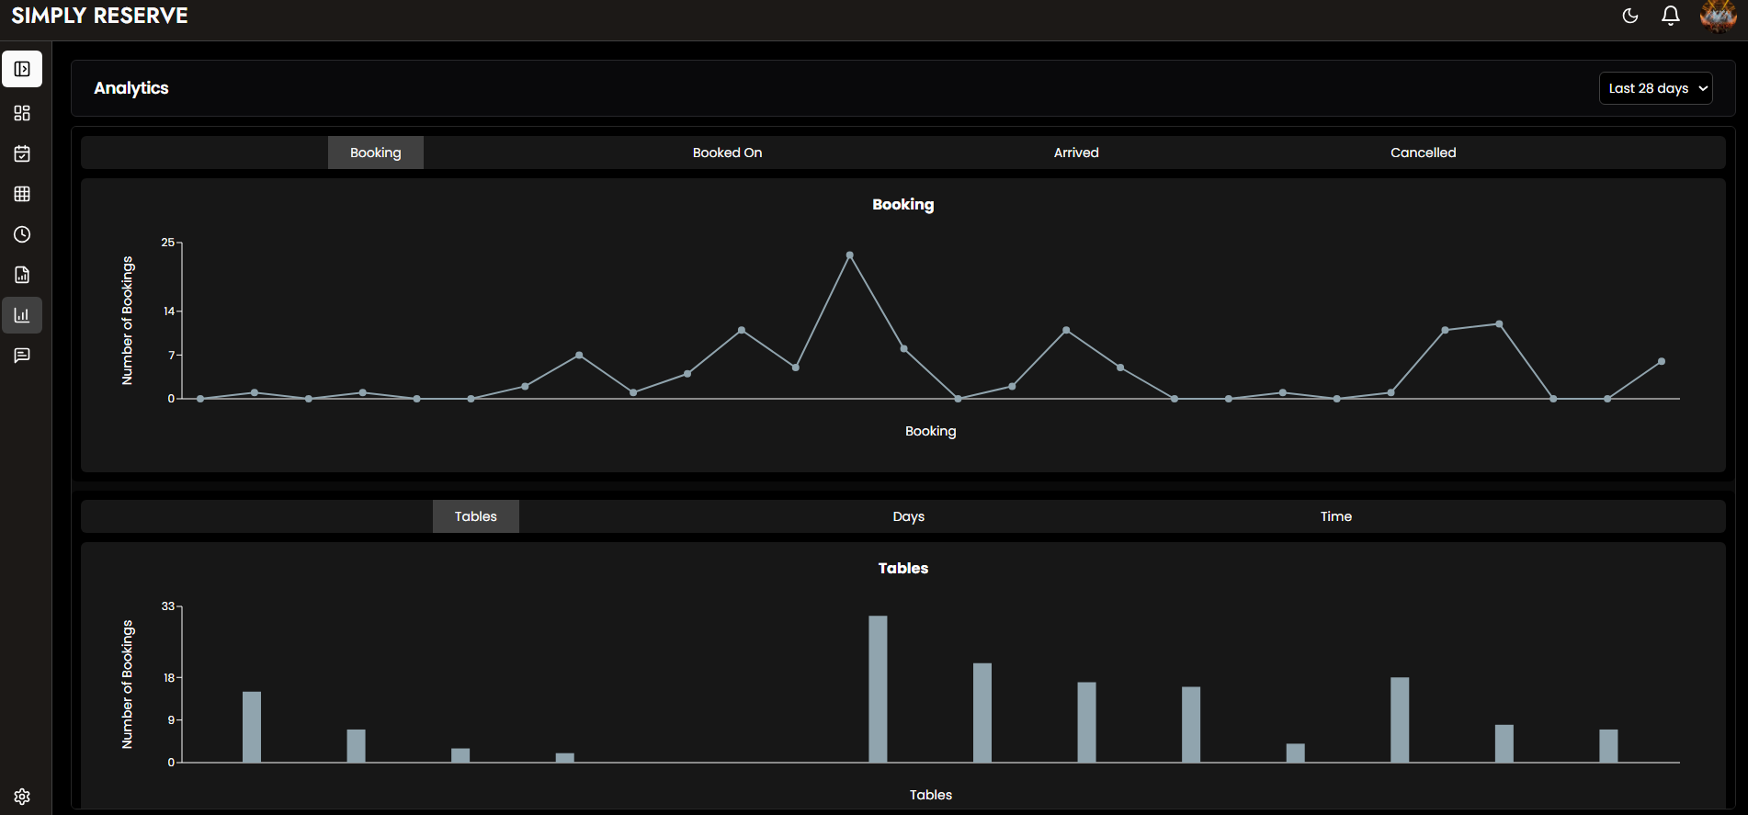Open the dashboard grid icon in sidebar
1748x815 pixels.
[x=22, y=113]
